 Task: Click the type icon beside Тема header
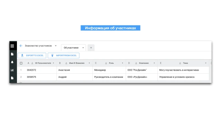tap(180, 63)
